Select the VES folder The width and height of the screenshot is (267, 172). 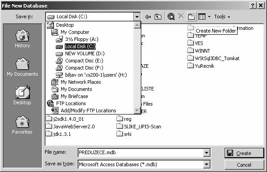coord(195,43)
